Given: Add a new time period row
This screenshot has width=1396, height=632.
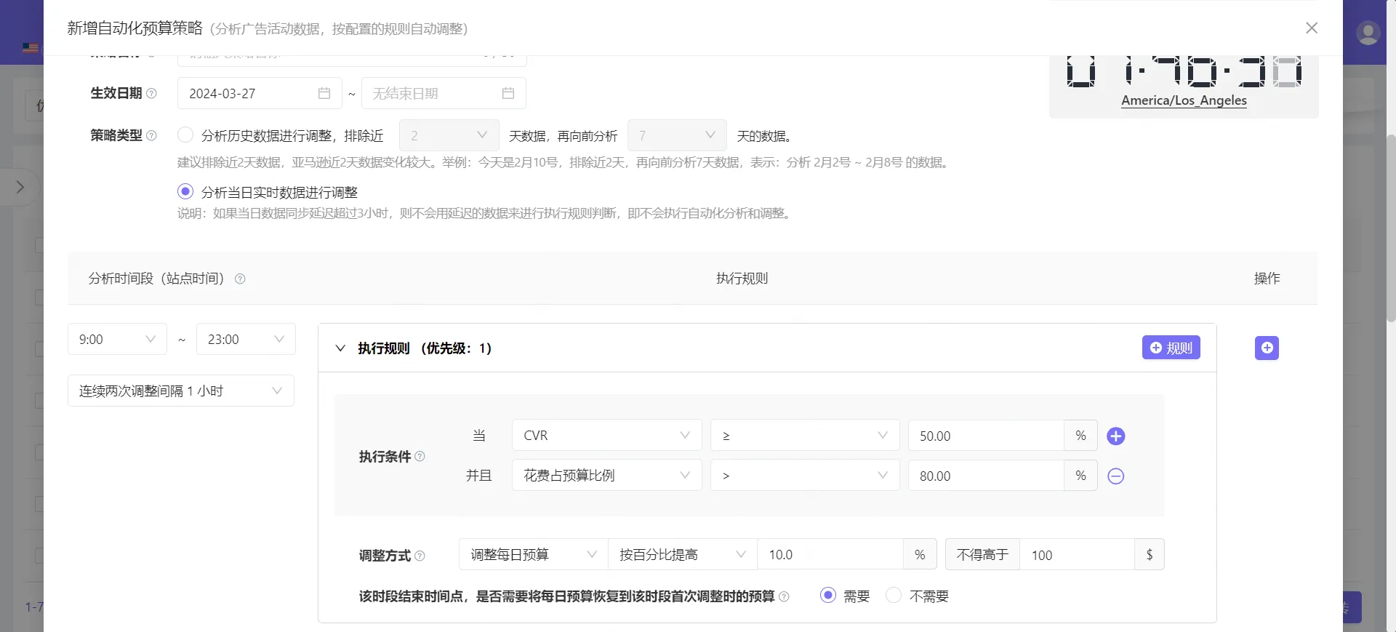Looking at the screenshot, I should tap(1267, 348).
